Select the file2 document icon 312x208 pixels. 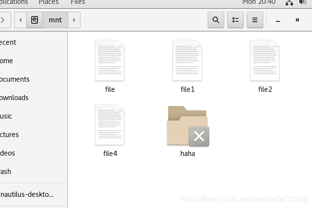point(265,60)
